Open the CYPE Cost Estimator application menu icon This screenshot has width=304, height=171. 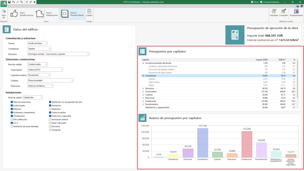(4, 4)
